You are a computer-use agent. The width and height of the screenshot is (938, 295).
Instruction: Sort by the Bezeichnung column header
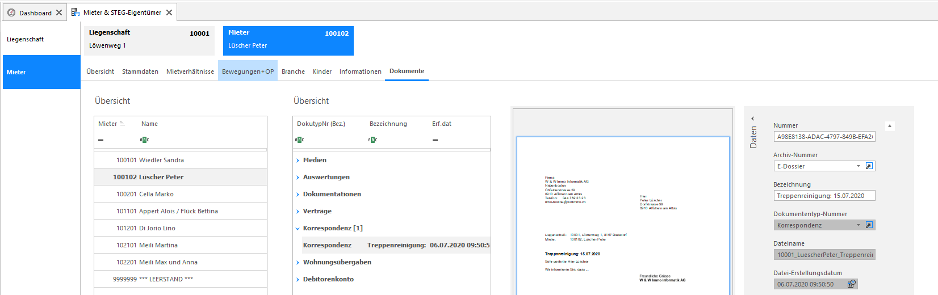pos(388,124)
